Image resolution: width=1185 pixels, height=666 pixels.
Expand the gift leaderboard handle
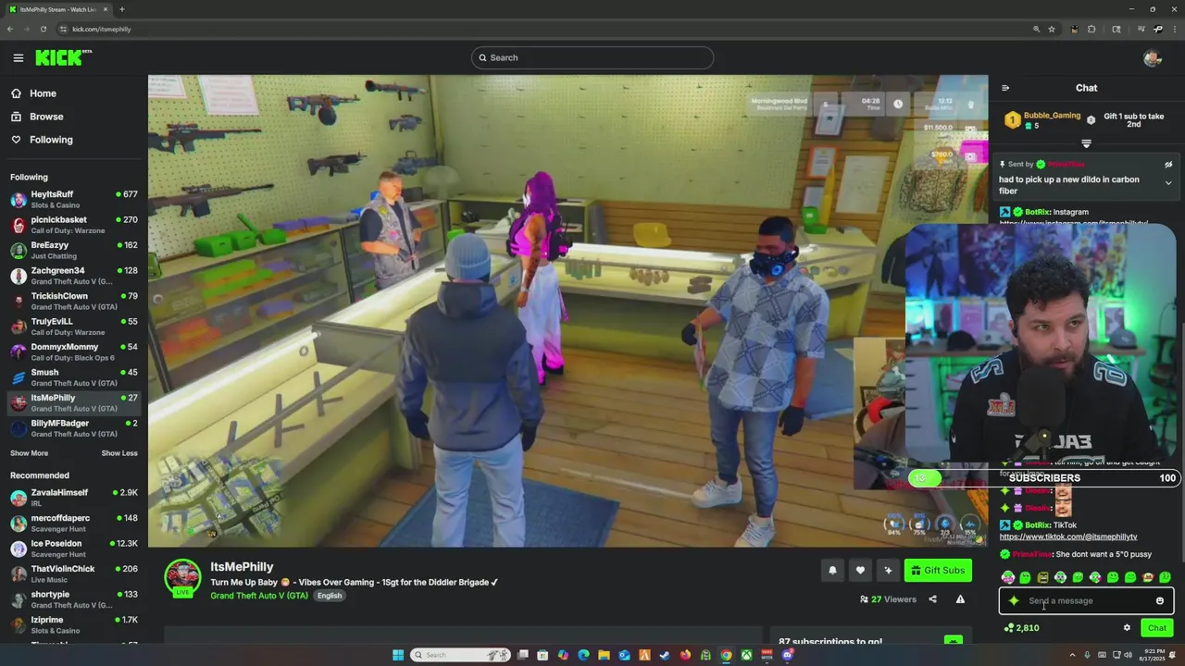click(1086, 143)
